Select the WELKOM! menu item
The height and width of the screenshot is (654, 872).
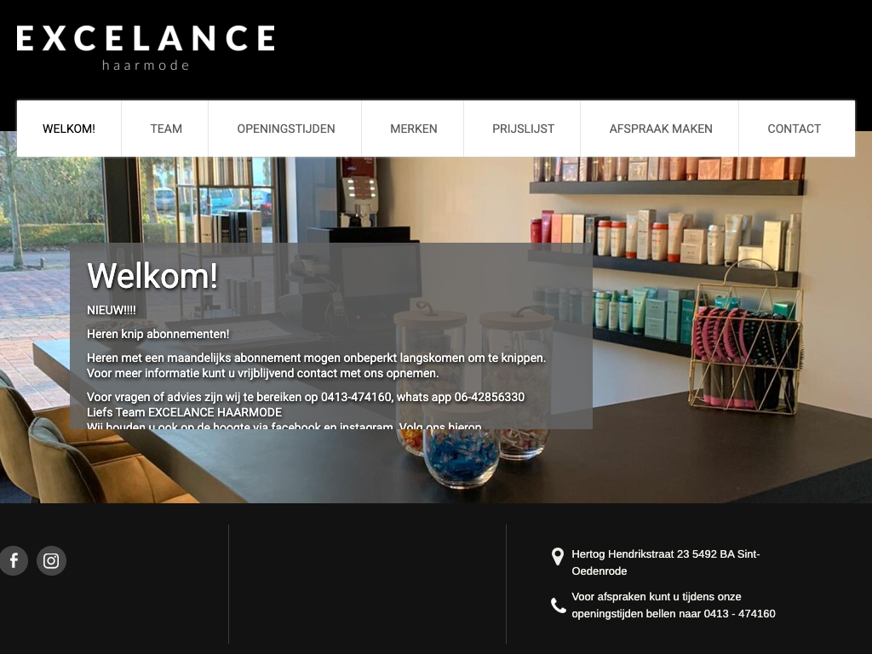(x=69, y=129)
